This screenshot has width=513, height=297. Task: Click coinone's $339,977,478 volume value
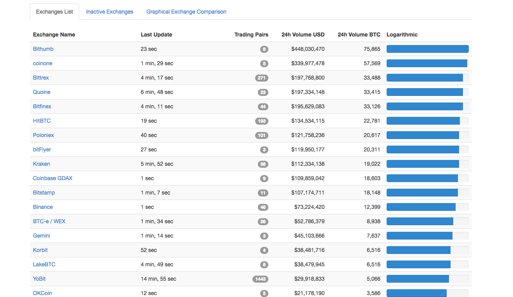[308, 63]
